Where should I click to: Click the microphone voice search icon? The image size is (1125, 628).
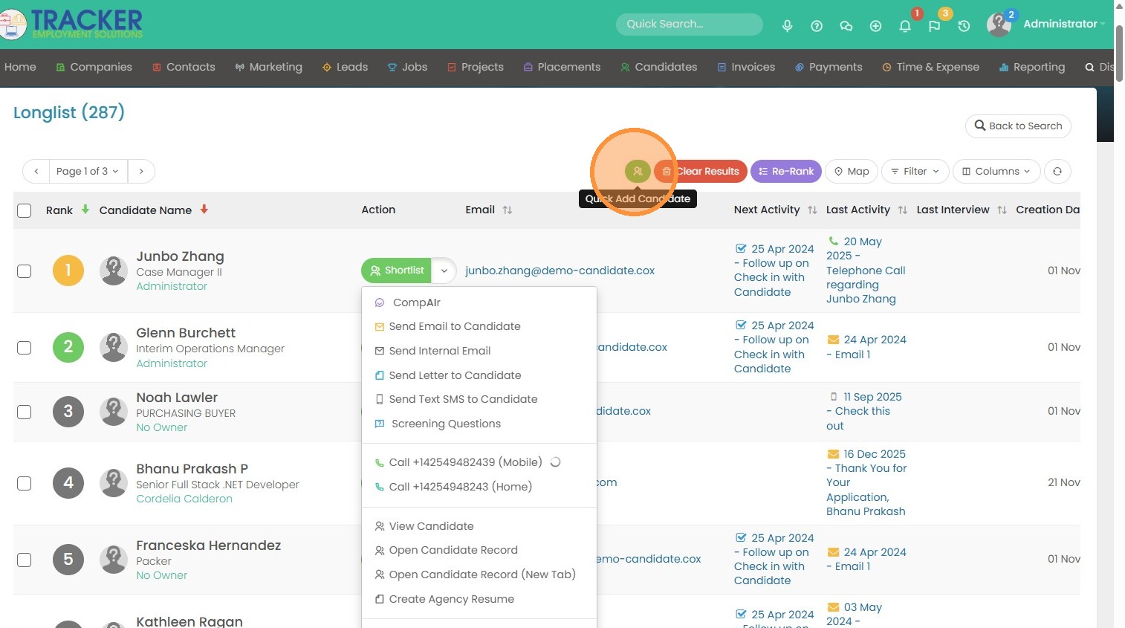[x=787, y=26]
